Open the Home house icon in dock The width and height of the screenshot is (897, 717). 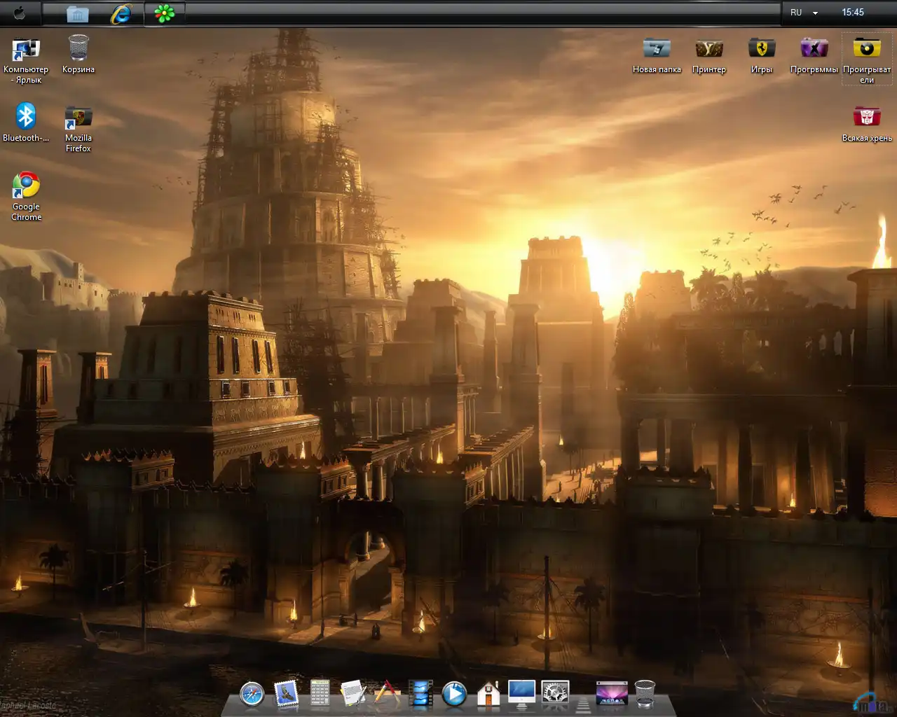pos(488,694)
